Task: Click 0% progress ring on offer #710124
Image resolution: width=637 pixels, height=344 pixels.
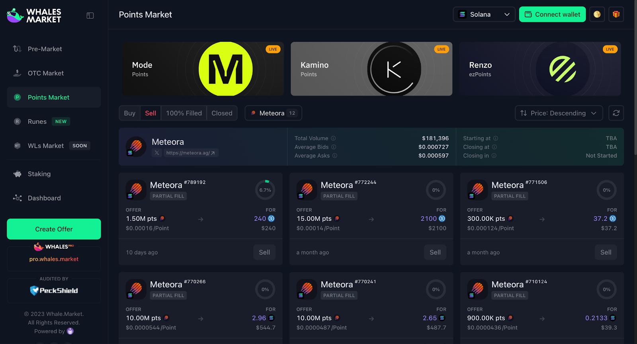Action: (606, 289)
